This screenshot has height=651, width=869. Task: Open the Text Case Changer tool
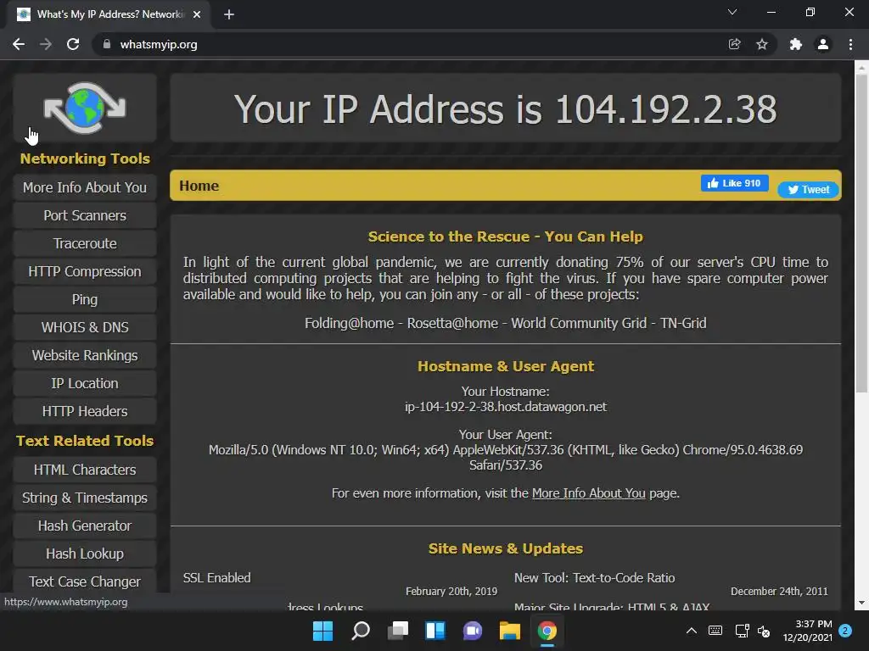point(85,581)
